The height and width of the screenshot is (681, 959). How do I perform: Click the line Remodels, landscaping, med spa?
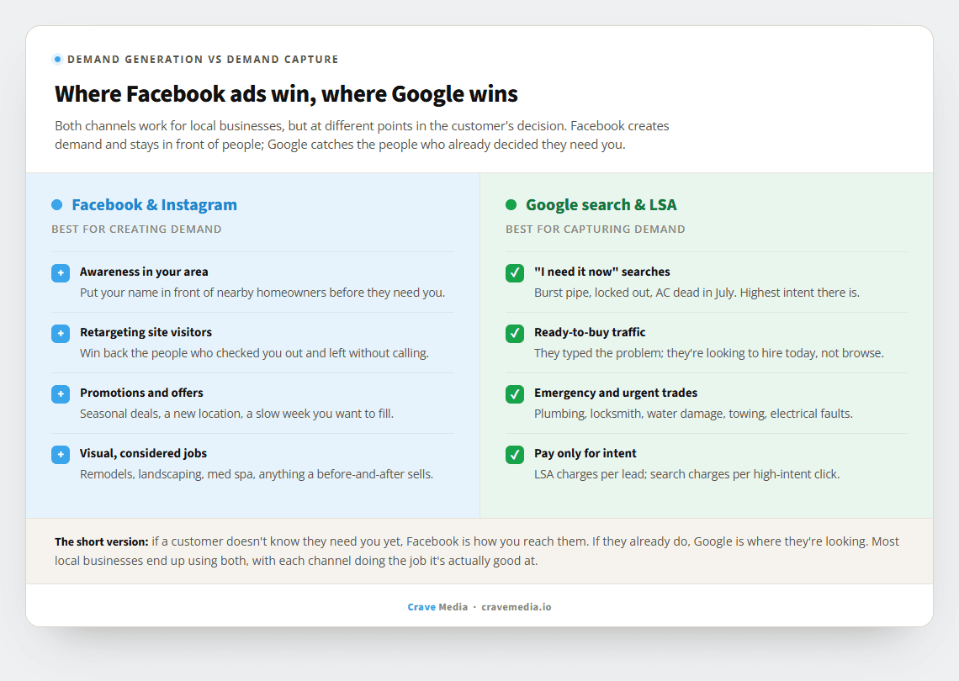(257, 474)
